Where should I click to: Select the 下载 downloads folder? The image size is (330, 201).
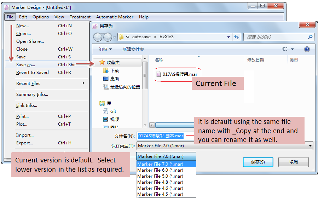coord(114,70)
